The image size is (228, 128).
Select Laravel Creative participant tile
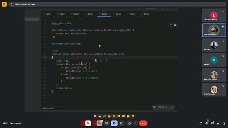pos(214,15)
